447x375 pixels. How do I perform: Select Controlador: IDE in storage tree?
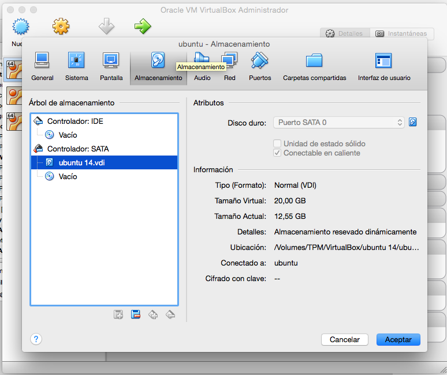click(104, 121)
